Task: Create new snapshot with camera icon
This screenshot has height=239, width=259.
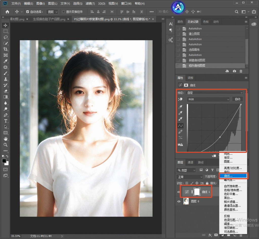Action: 234,71
